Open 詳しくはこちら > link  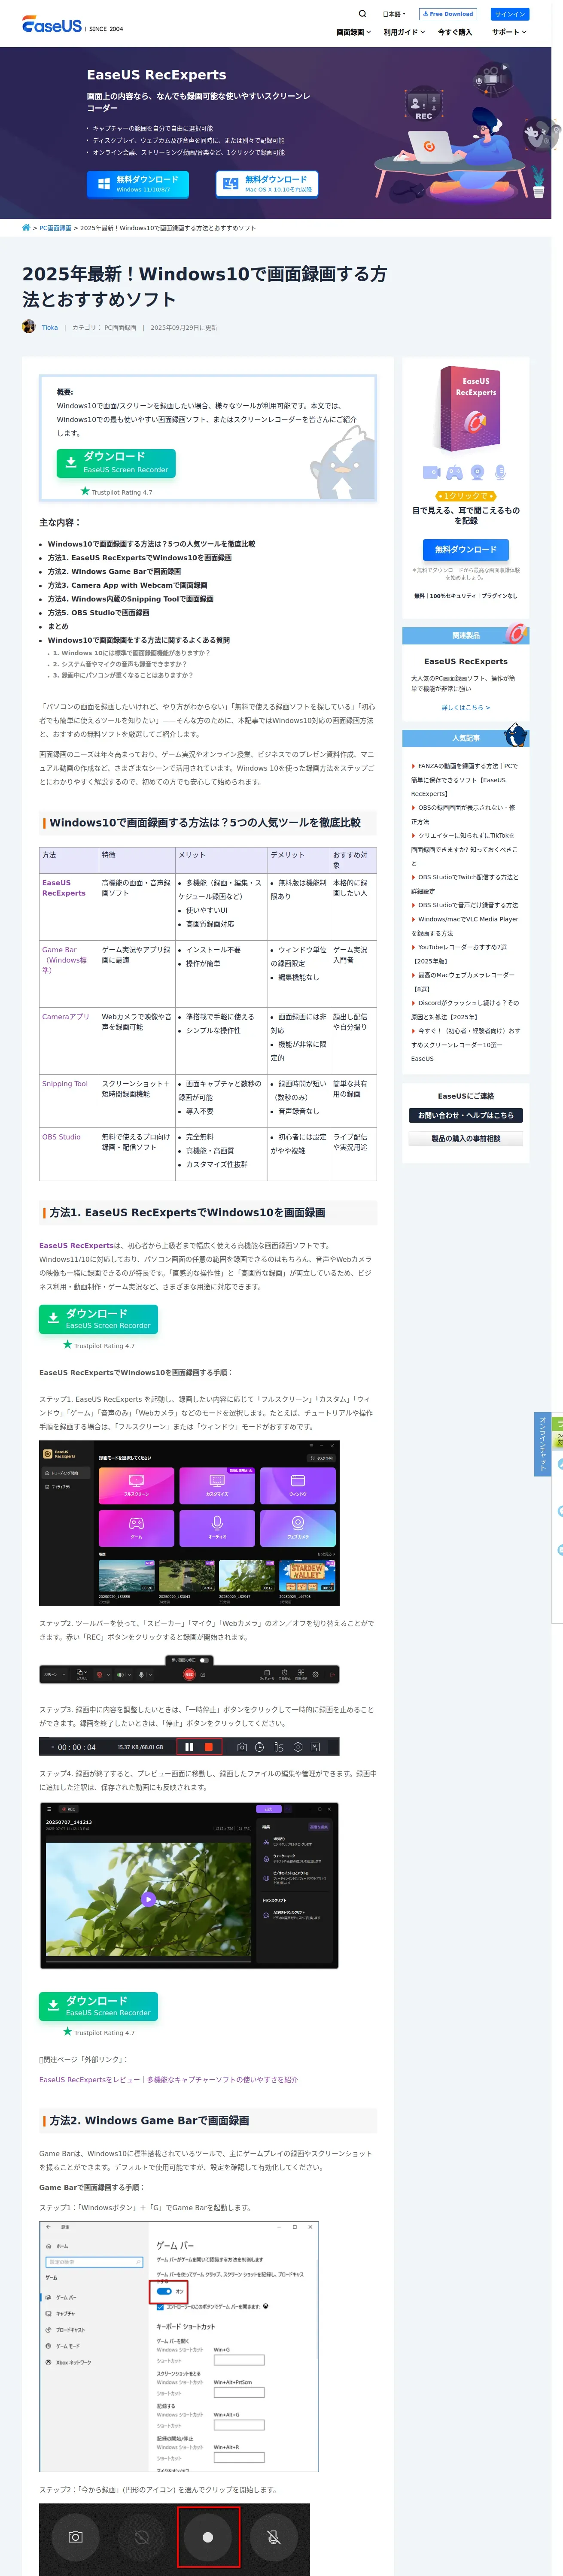466,707
